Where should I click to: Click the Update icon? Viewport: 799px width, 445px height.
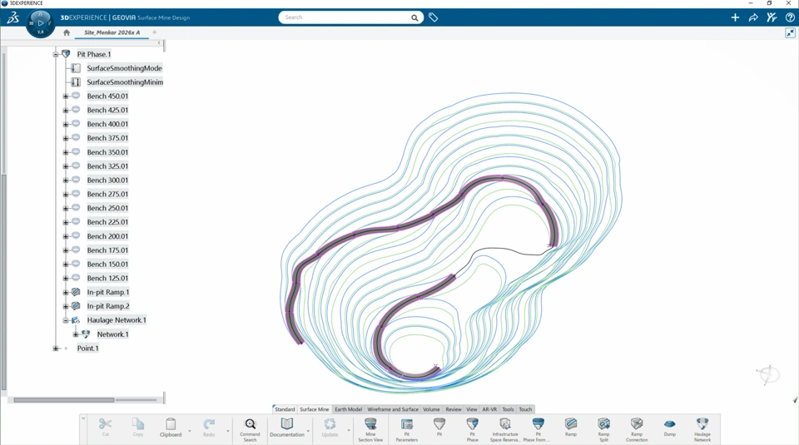[330, 424]
